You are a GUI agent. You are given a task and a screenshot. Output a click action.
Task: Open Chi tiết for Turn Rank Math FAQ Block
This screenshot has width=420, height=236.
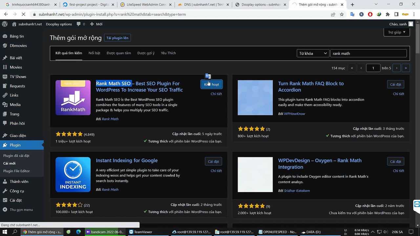[x=399, y=94]
